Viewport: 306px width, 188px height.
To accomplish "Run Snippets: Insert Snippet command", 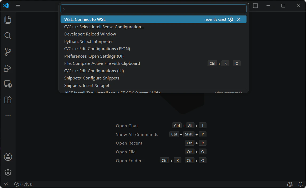I will click(153, 85).
